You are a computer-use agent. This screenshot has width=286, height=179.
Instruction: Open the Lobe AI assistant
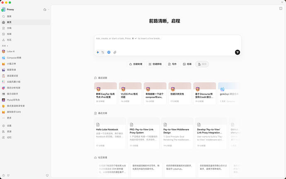pos(25,52)
